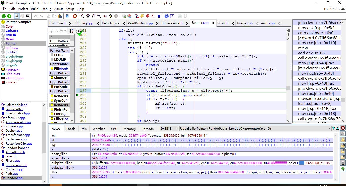Open the Debug menu
Image resolution: width=346 pixels, height=186 pixels.
tap(46, 9)
